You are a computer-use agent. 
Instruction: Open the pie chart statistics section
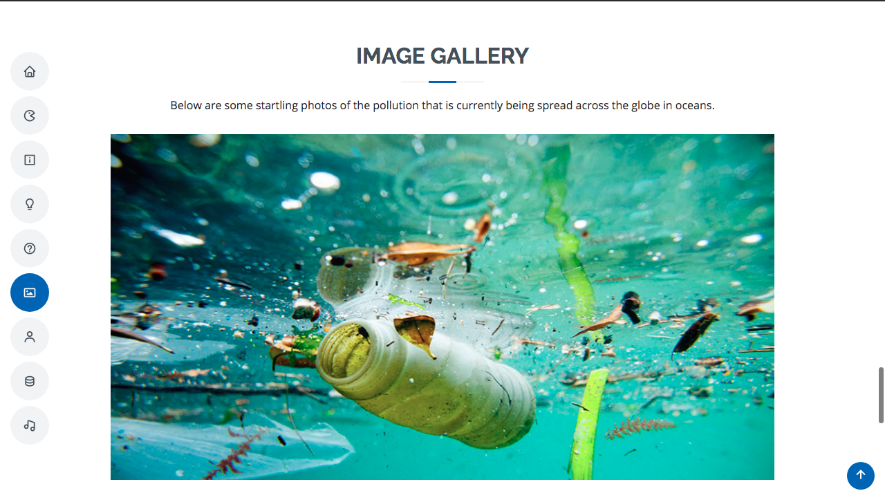coord(30,115)
